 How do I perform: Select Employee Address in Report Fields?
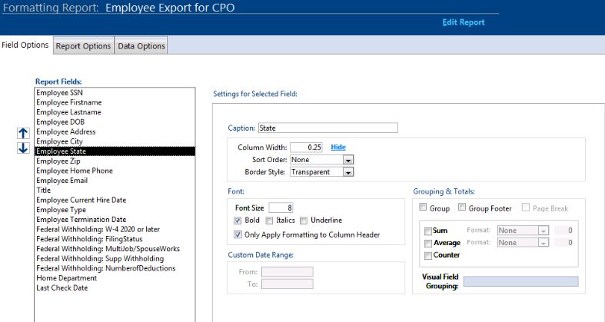coord(115,132)
